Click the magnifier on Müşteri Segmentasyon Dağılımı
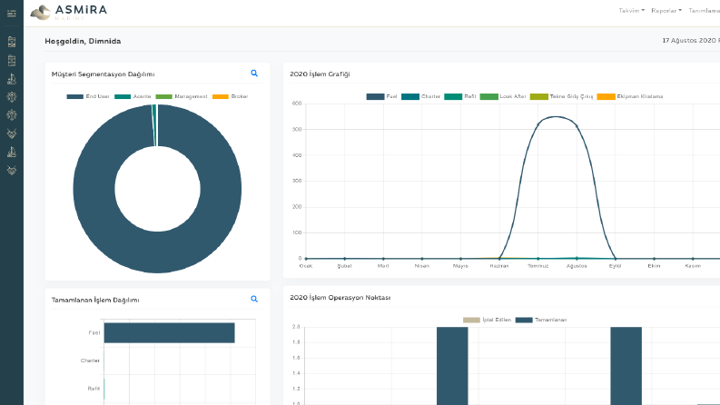The height and width of the screenshot is (405, 720). pos(254,74)
